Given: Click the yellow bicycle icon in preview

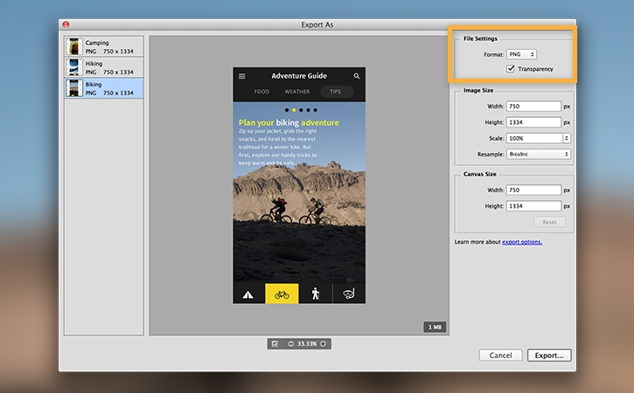Looking at the screenshot, I should (282, 294).
